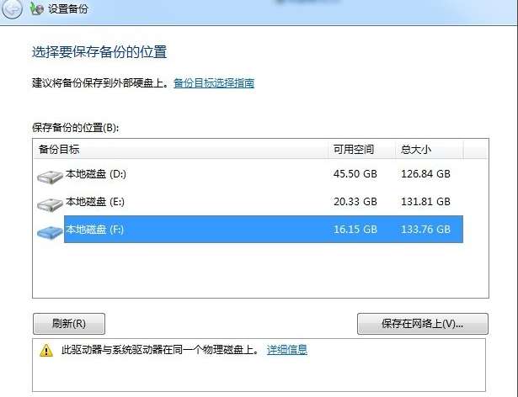Select the highlighted 本地磁盘 (F:) label
Viewport: 518px width, 397px height.
click(96, 229)
